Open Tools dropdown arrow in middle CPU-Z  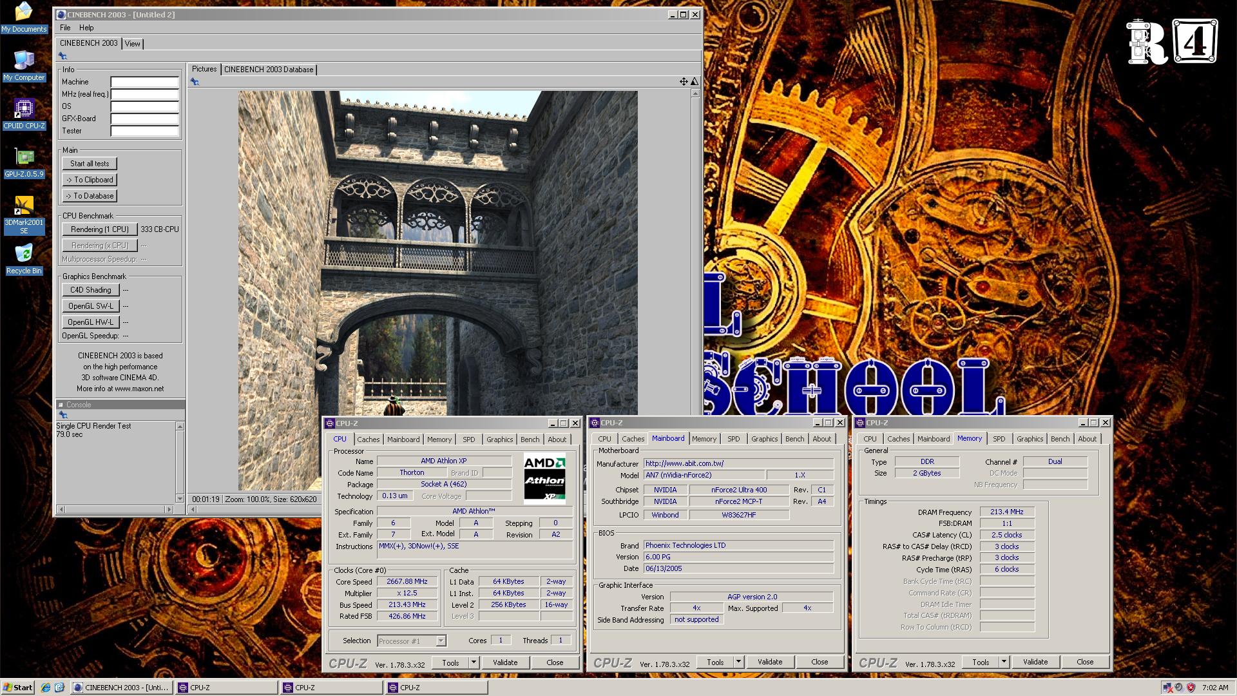[x=738, y=662]
